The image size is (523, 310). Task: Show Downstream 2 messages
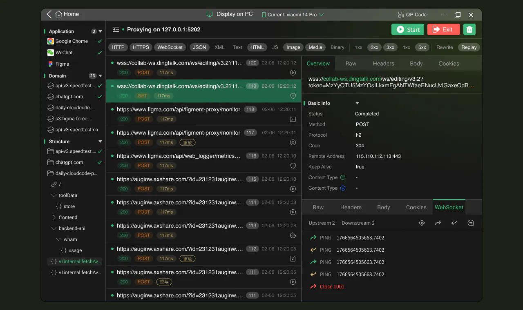click(x=358, y=223)
